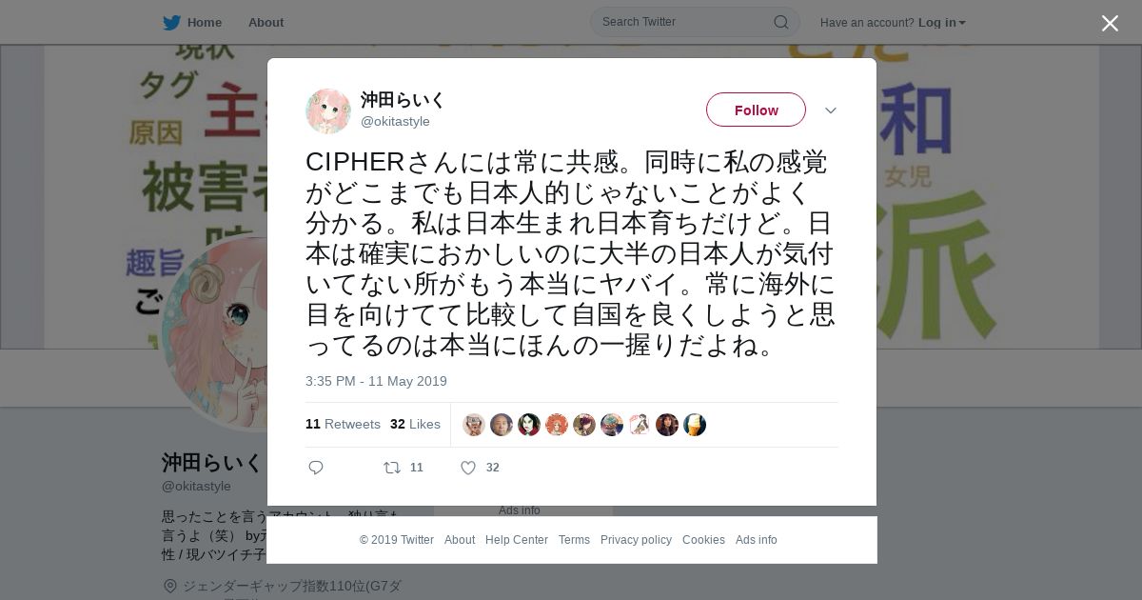Viewport: 1142px width, 600px height.
Task: Close the tweet overlay with the X
Action: [x=1110, y=24]
